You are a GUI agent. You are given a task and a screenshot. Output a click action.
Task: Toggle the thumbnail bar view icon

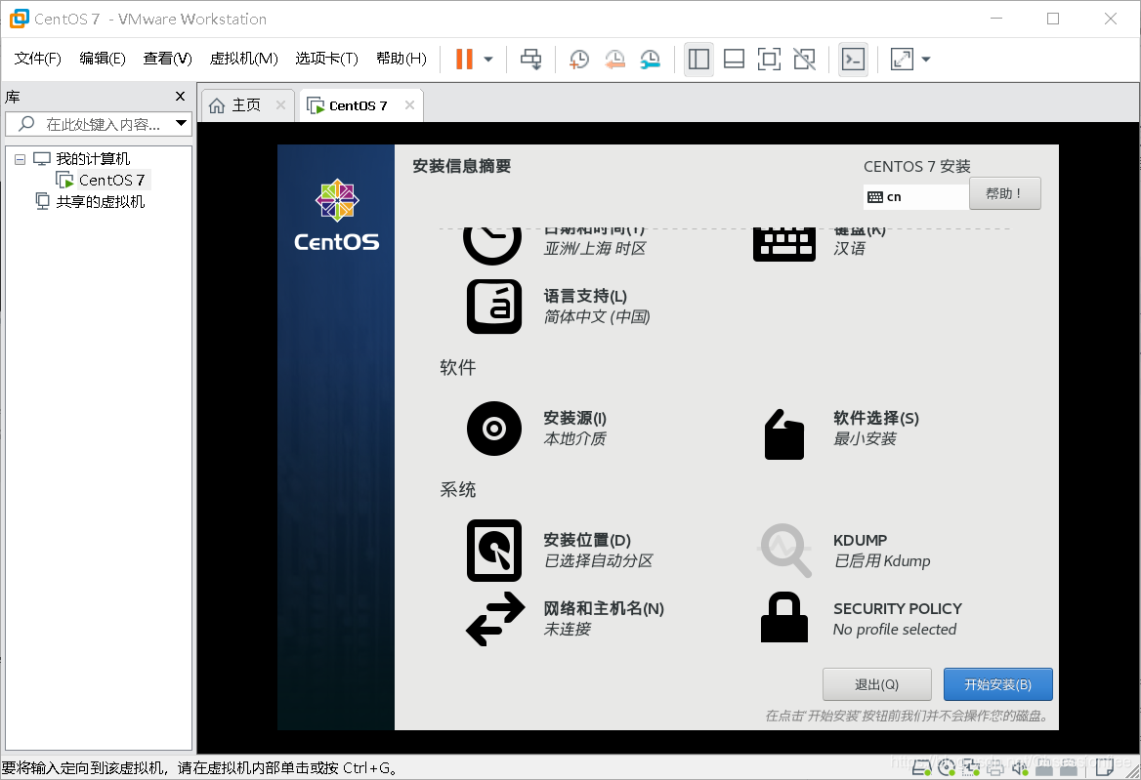click(x=735, y=59)
